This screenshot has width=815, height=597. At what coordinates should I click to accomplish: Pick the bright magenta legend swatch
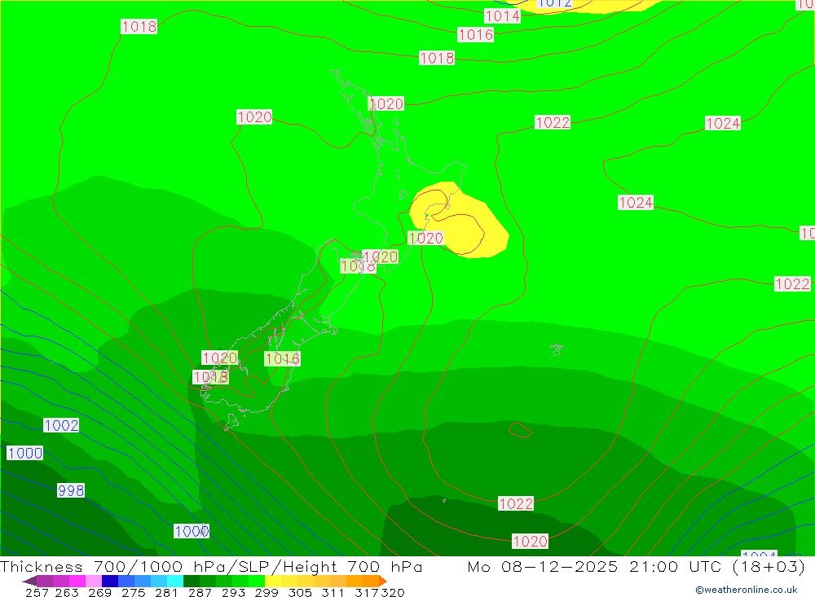[76, 581]
